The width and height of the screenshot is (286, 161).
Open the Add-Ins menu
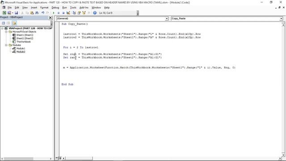click(x=84, y=8)
